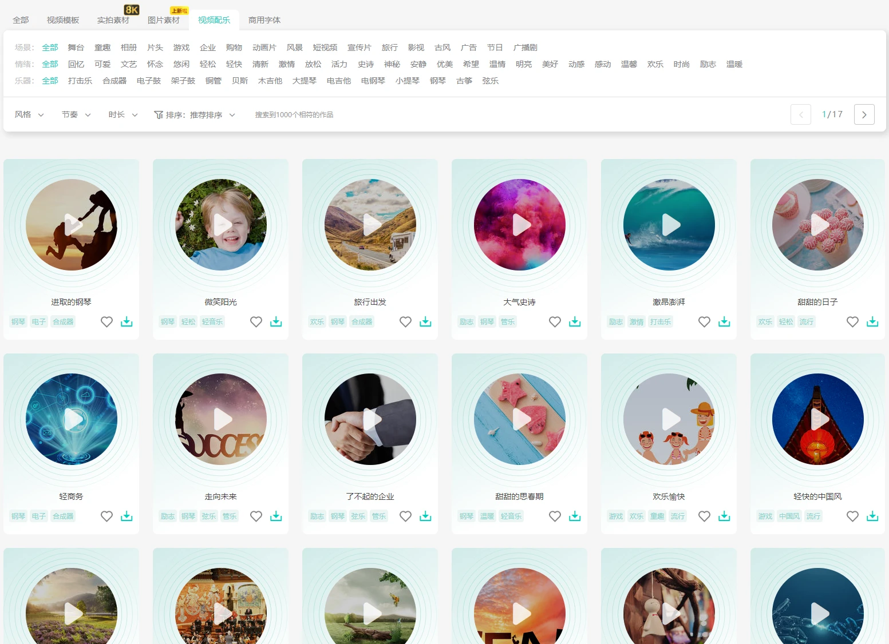Favorite the track 轻商务

(106, 516)
